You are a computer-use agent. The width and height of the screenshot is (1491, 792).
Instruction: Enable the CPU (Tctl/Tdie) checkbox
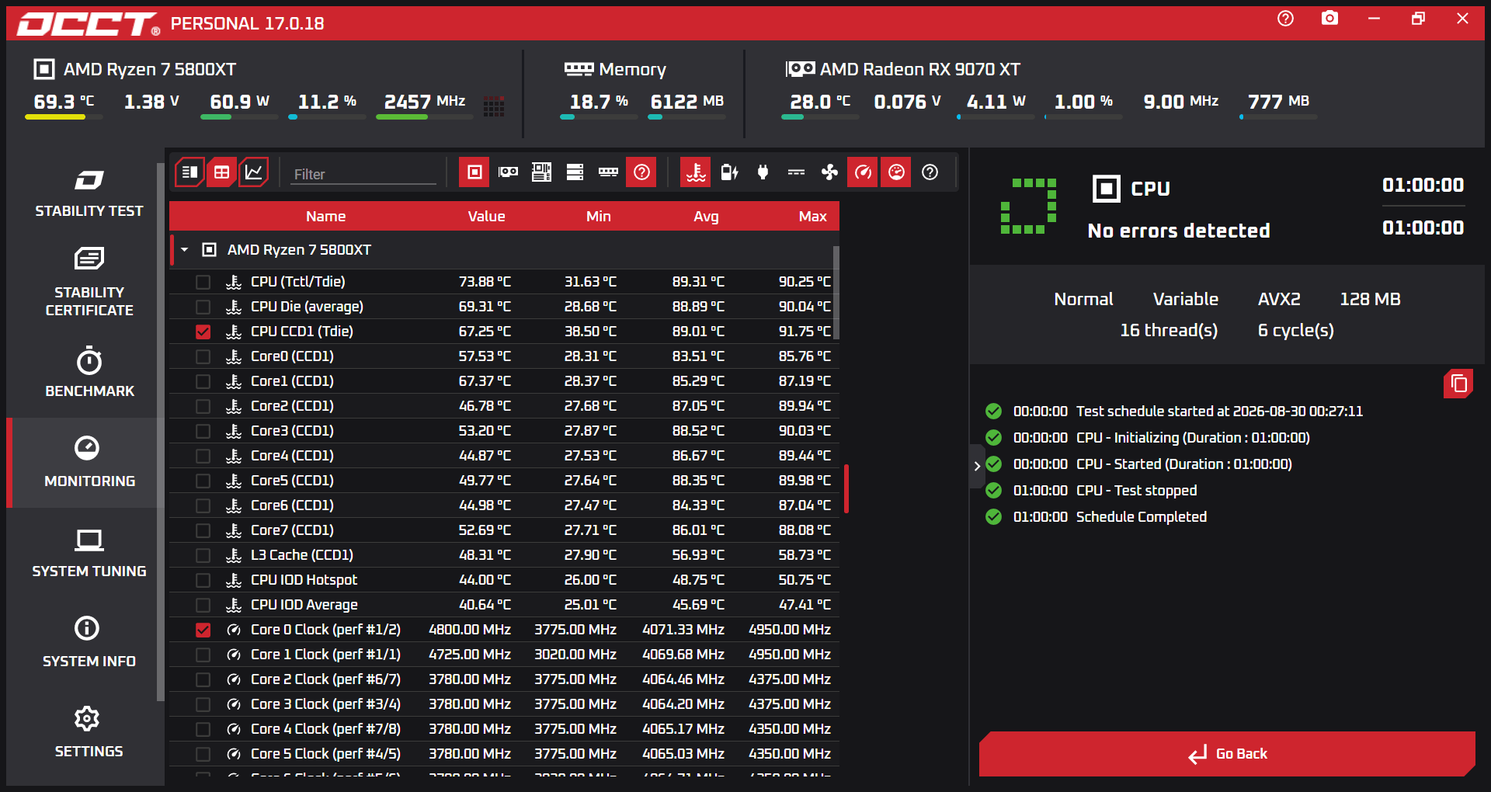pyautogui.click(x=203, y=282)
